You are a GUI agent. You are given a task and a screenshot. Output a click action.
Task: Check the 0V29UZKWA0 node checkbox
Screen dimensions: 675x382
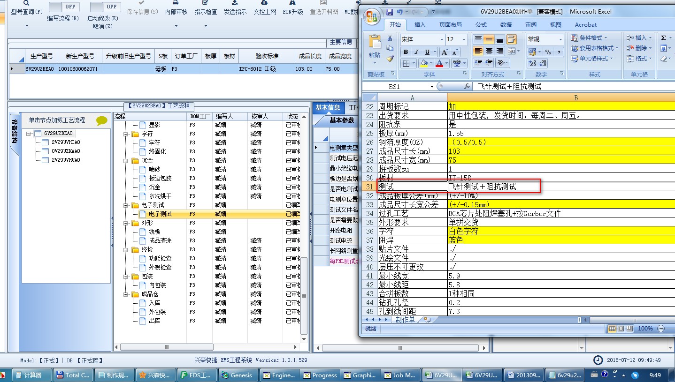(x=46, y=151)
